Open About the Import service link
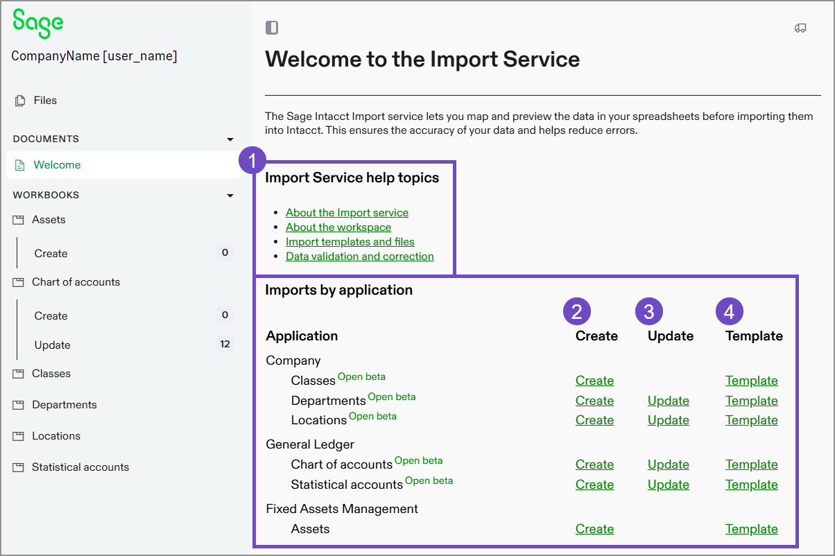The width and height of the screenshot is (835, 556). 347,213
